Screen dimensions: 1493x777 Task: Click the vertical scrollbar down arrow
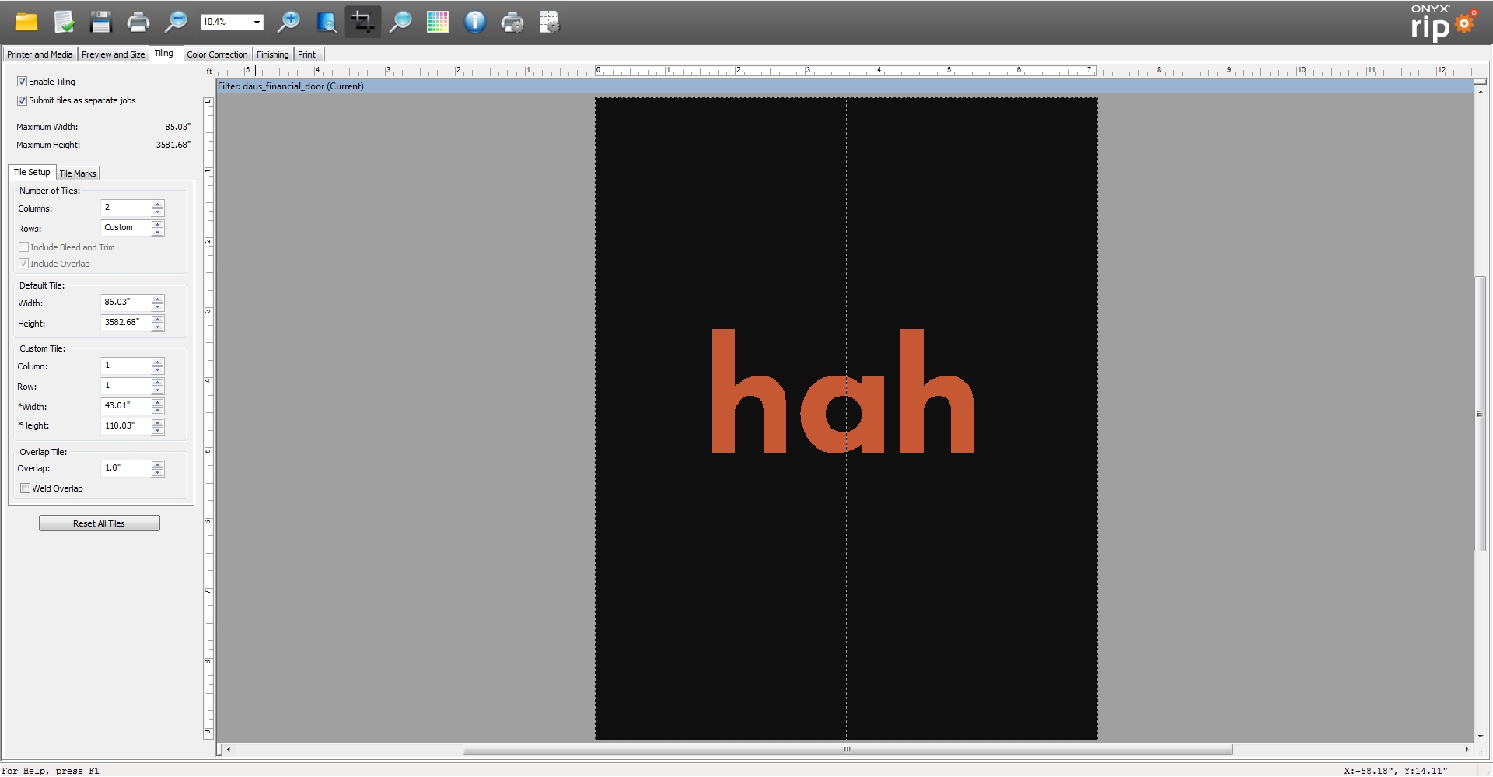(1481, 736)
